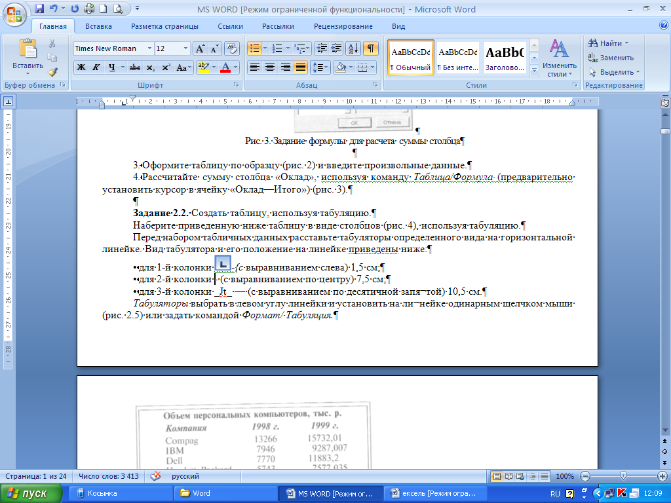Screen dimensions: 671x503
Task: Open font name dropdown Times New Roman
Action: point(149,48)
